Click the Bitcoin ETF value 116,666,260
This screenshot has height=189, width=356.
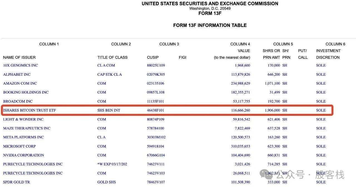tap(241, 110)
